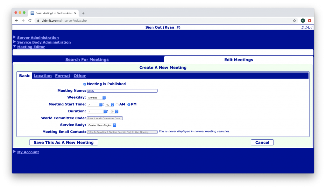Go forward with the browser forward arrow

point(23,21)
